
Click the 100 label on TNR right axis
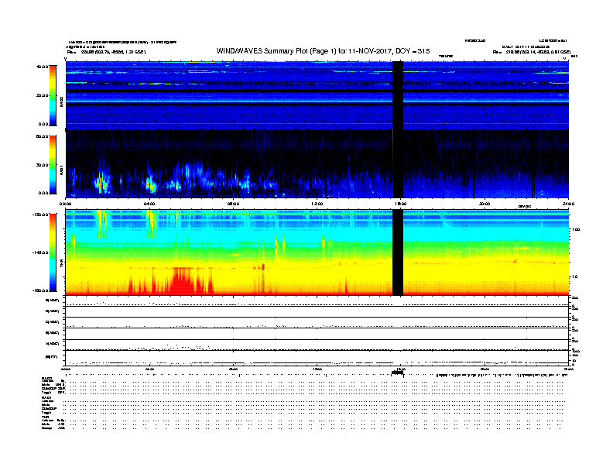click(x=576, y=229)
